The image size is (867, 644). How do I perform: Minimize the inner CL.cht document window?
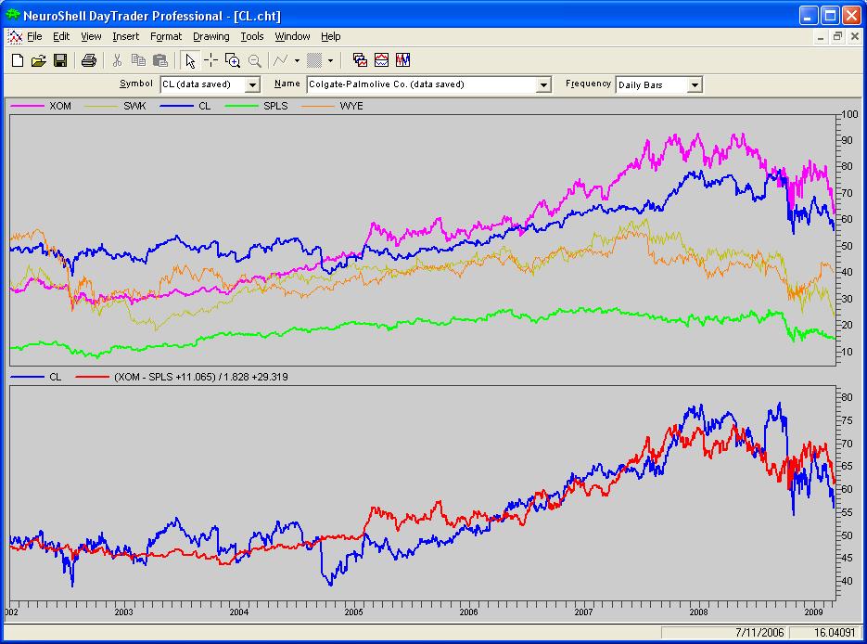click(x=822, y=36)
